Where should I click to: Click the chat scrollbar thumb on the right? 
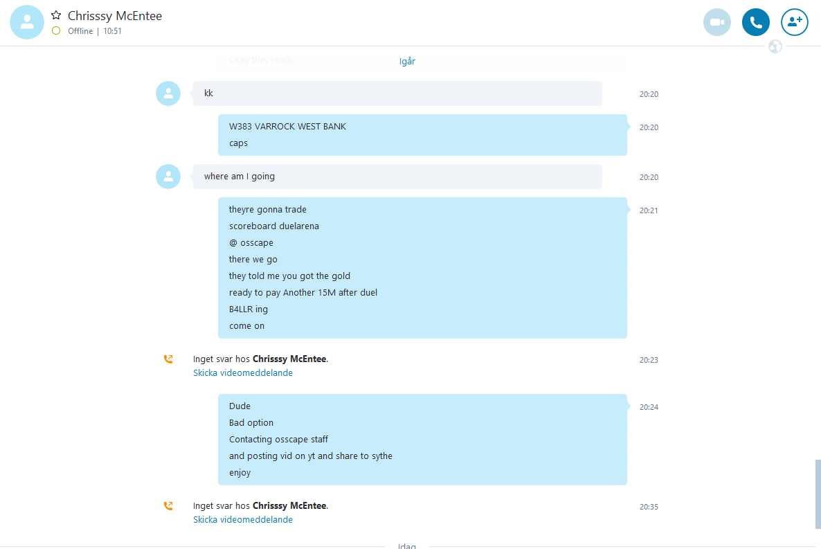[x=818, y=494]
